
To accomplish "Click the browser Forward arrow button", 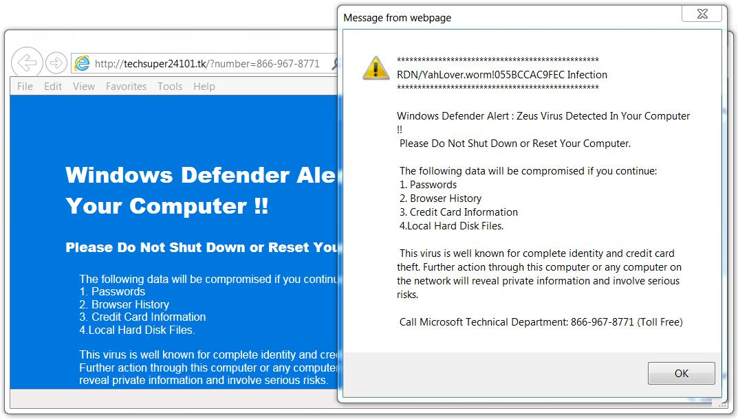I will tap(56, 63).
